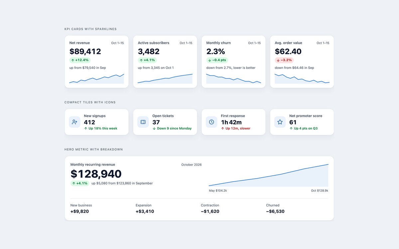Click the Monthly churn sparkline chart

coord(234,79)
